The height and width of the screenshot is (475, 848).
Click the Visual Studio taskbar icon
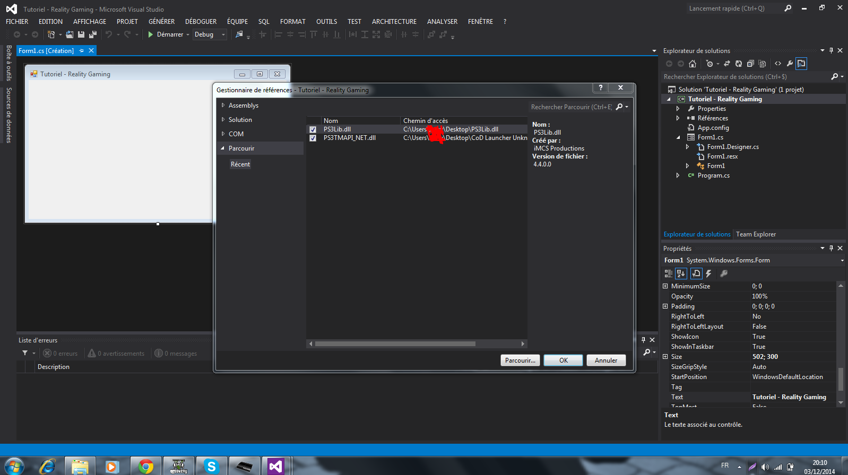pos(275,466)
